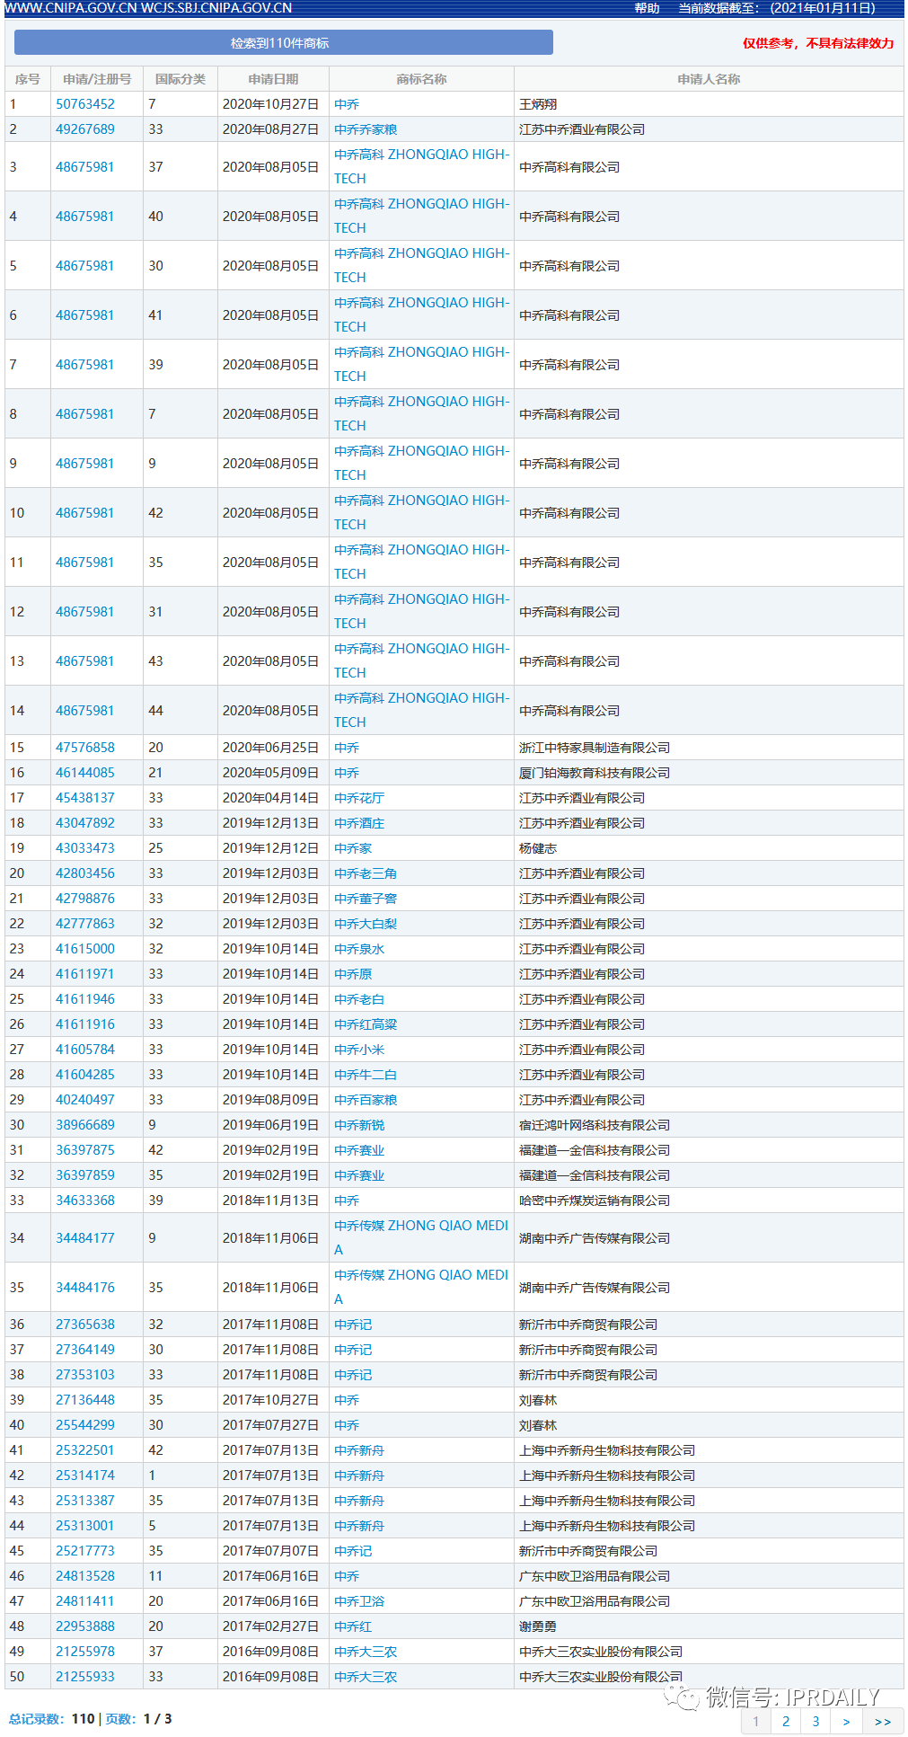Viewport: 908px width, 1737px height.
Task: Open application number 49267689
Action: (x=85, y=129)
